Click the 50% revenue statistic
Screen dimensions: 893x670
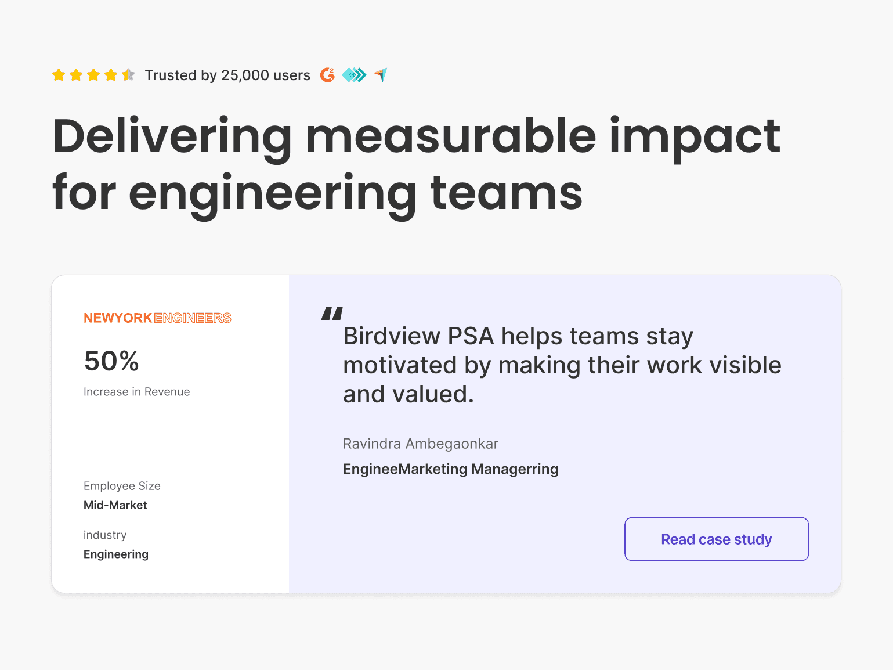pos(111,361)
